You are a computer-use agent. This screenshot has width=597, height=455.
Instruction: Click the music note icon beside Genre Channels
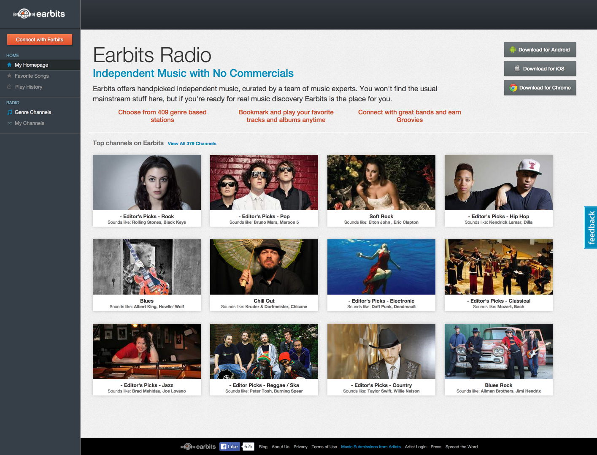[9, 112]
